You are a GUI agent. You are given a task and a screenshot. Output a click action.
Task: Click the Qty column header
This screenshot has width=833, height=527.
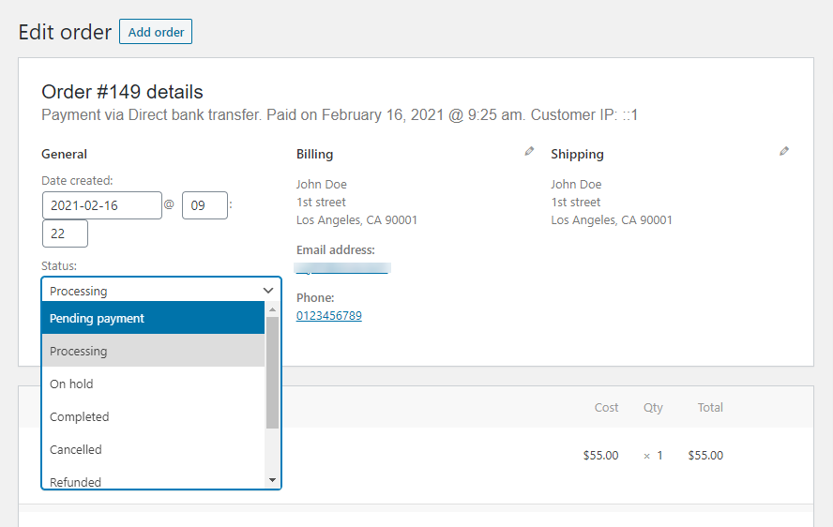(x=653, y=408)
